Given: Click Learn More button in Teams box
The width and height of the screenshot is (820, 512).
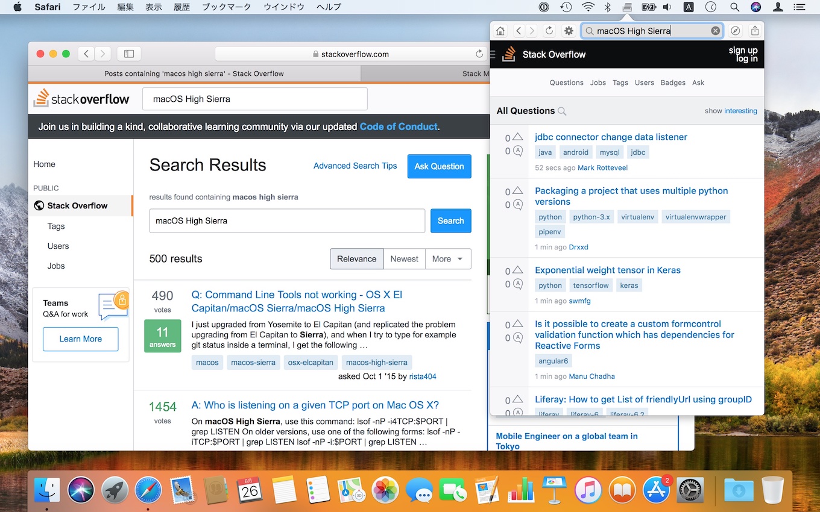Looking at the screenshot, I should point(80,339).
